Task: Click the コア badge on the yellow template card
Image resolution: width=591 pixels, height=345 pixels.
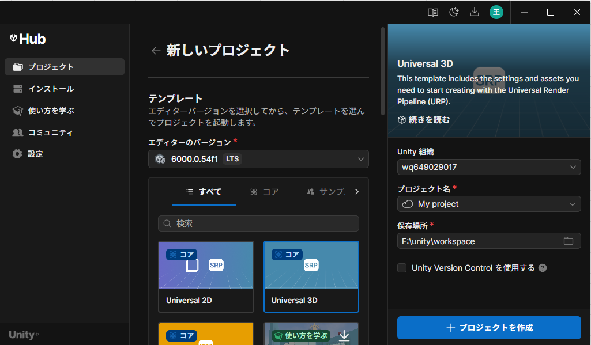Action: pyautogui.click(x=181, y=336)
